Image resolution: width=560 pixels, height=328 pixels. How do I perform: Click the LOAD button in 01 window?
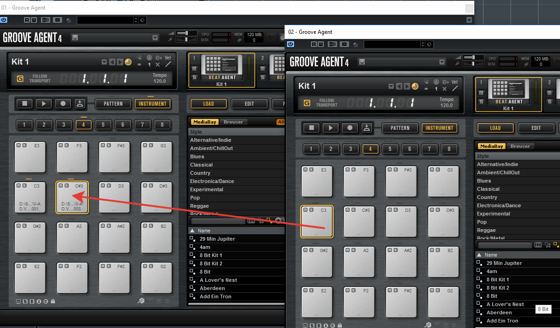coord(208,104)
